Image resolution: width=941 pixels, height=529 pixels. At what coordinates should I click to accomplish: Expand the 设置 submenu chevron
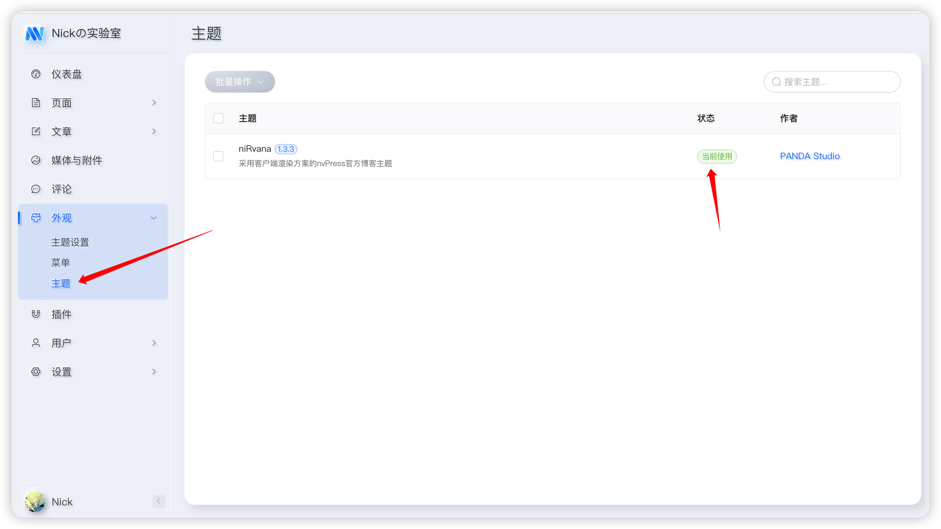click(154, 372)
